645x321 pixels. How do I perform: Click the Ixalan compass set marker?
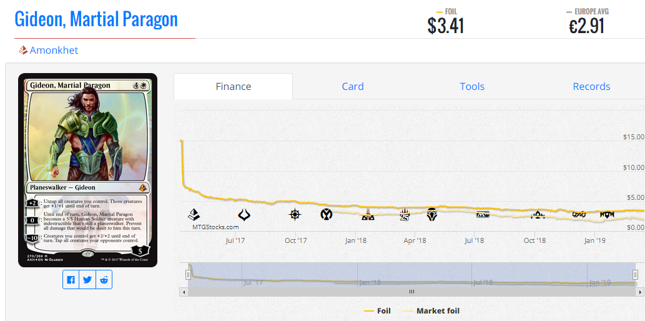[295, 214]
